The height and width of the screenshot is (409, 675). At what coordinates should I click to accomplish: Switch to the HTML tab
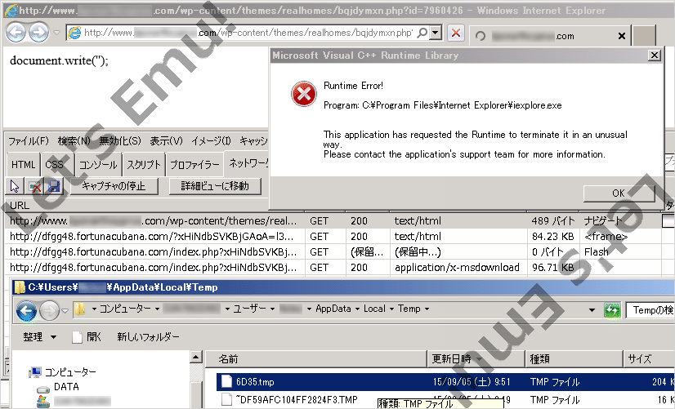coord(24,165)
